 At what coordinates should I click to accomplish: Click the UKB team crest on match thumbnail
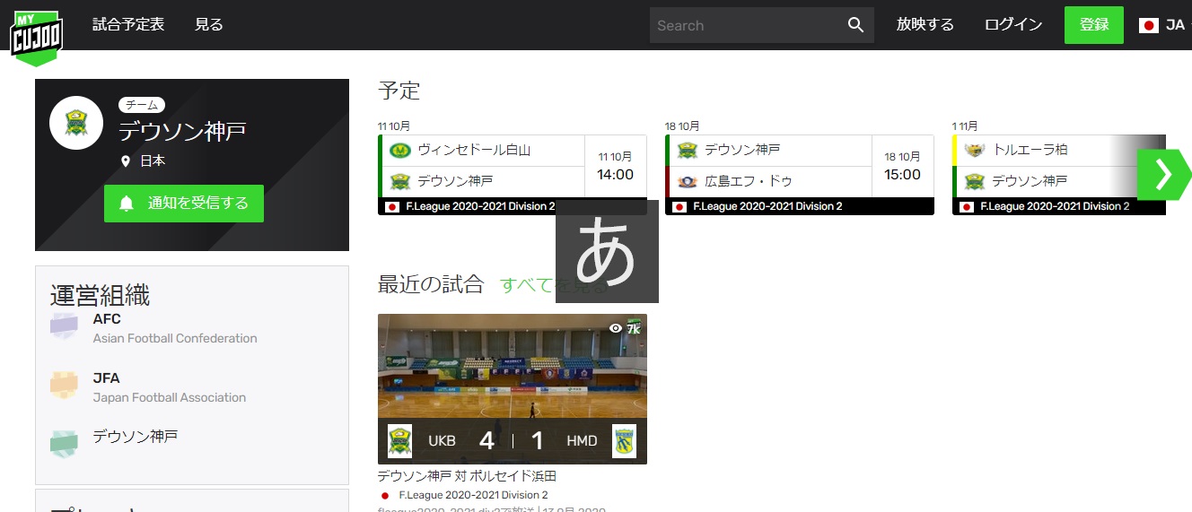399,441
